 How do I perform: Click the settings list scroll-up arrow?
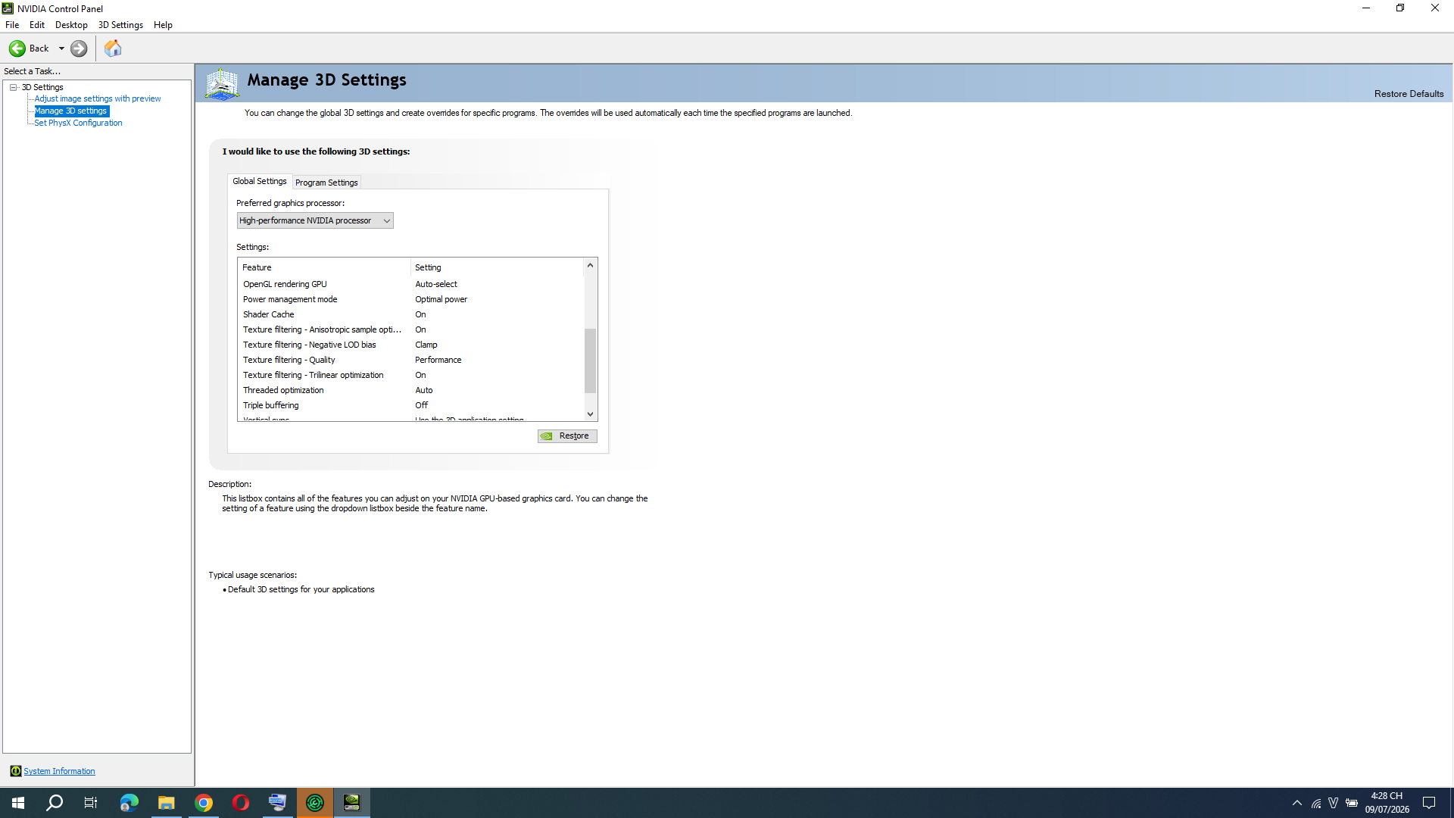591,265
